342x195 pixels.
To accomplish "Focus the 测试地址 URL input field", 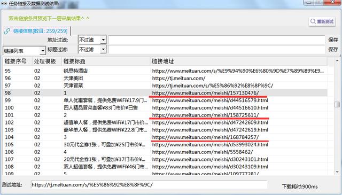I will point(149,185).
